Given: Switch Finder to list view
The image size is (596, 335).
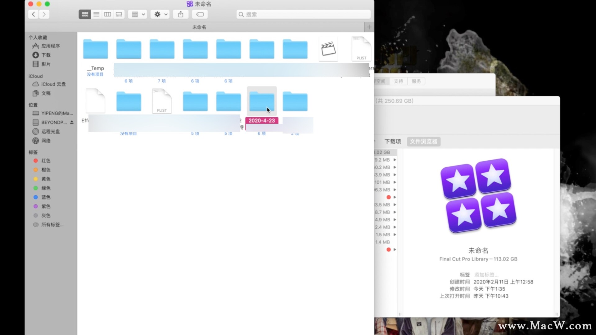Looking at the screenshot, I should [x=96, y=14].
